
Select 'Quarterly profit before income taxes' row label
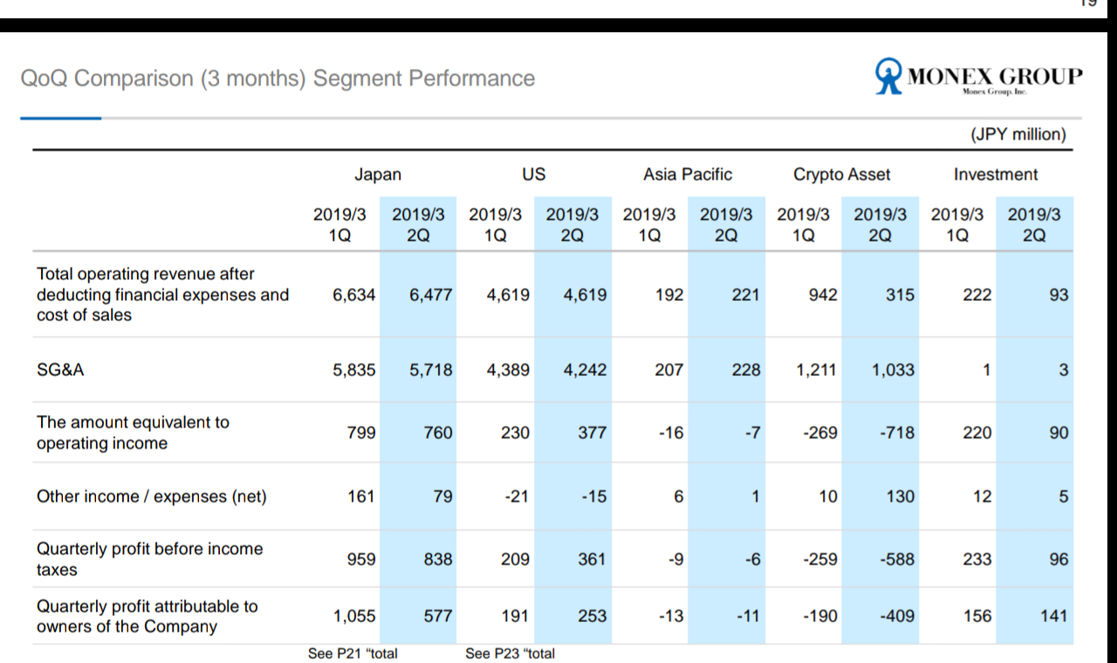tap(149, 559)
